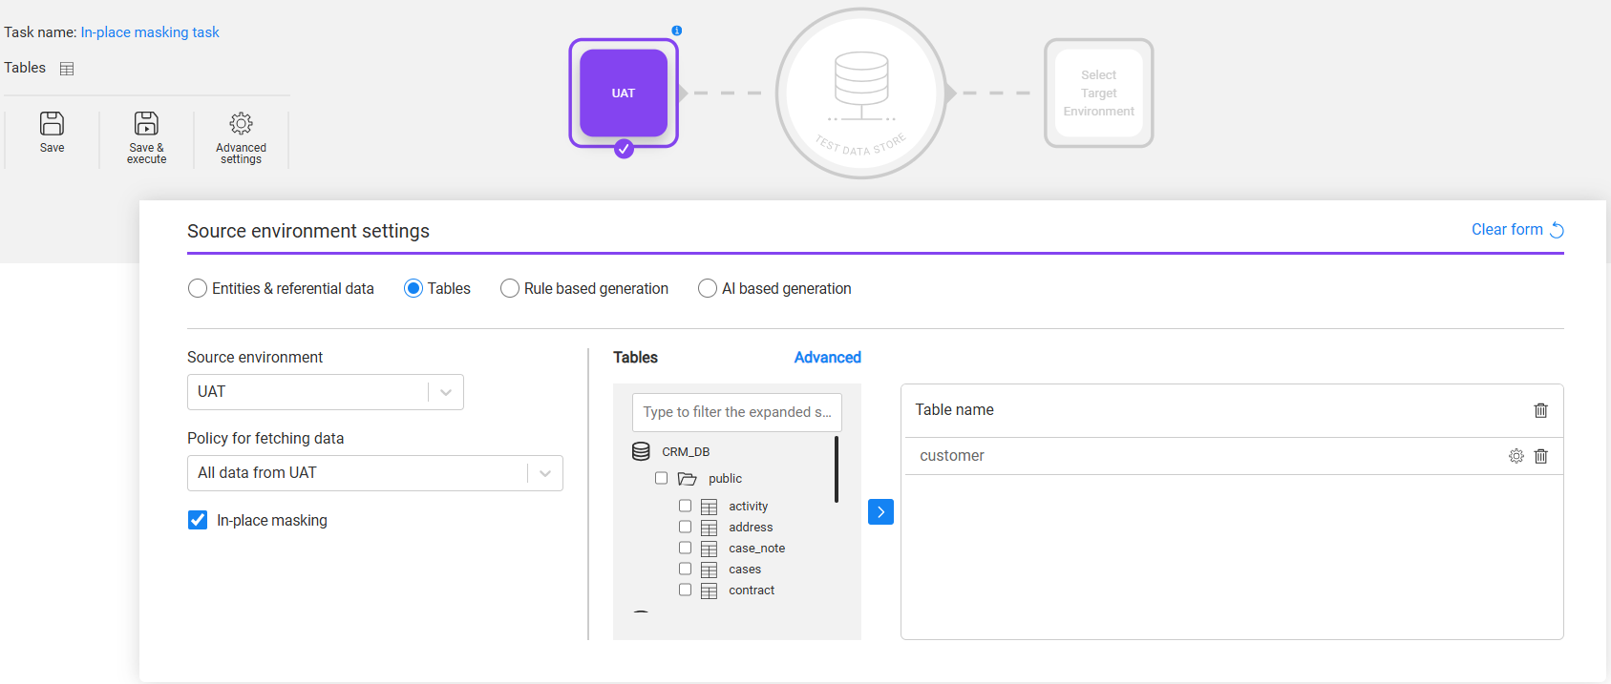Delete the customer table row
This screenshot has height=684, width=1611.
(1540, 456)
